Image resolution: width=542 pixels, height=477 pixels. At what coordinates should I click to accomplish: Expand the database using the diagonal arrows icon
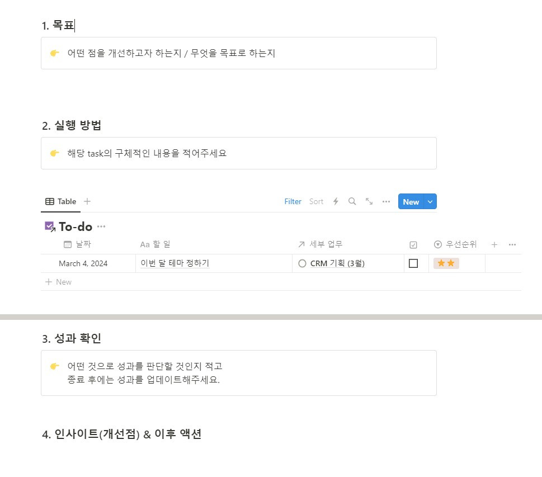369,201
